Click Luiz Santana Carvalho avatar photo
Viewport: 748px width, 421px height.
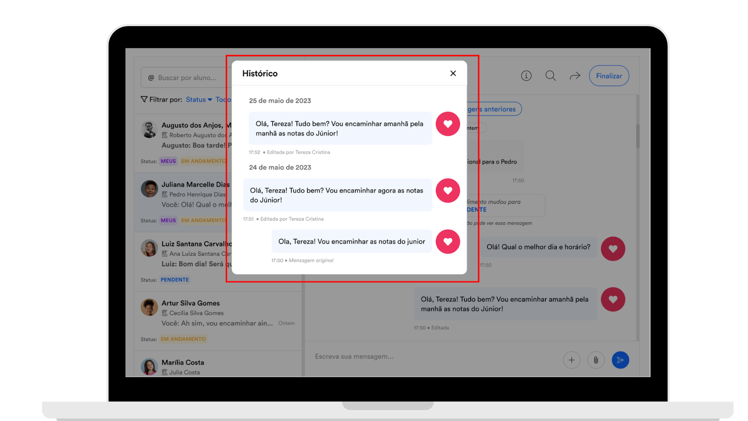pos(149,248)
